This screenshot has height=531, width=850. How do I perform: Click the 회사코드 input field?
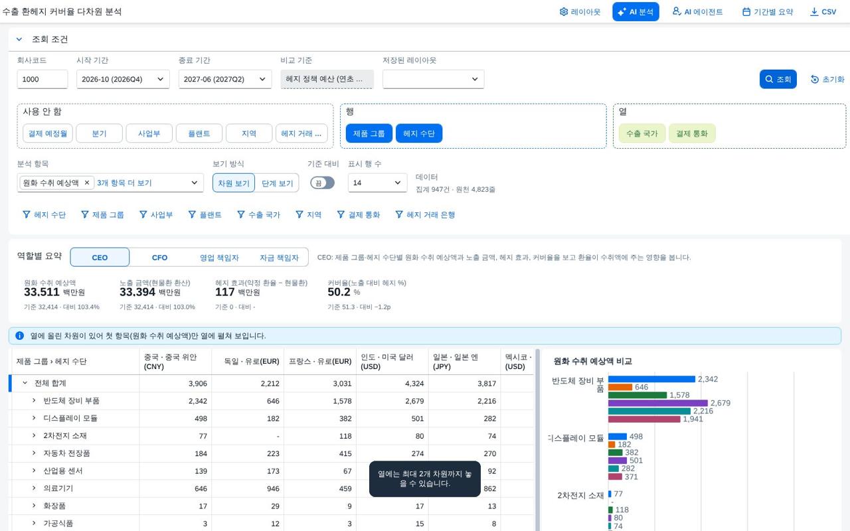click(42, 79)
